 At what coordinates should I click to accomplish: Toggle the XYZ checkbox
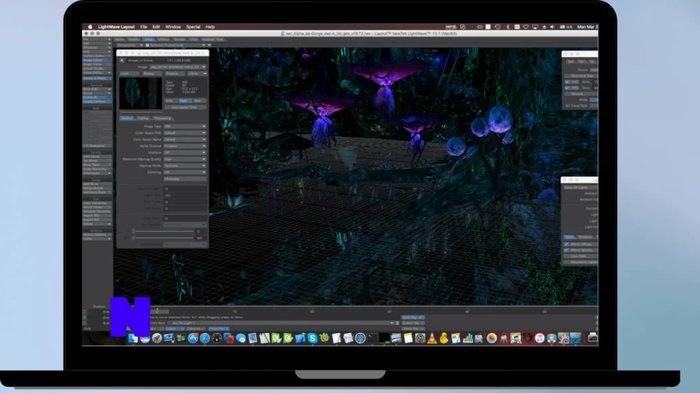tap(567, 82)
